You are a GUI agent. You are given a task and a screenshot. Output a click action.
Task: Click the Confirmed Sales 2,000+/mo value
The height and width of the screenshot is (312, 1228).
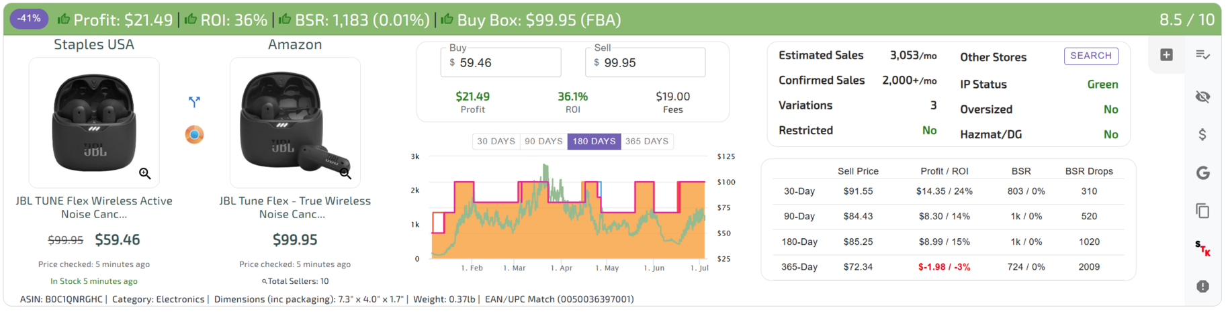(909, 81)
